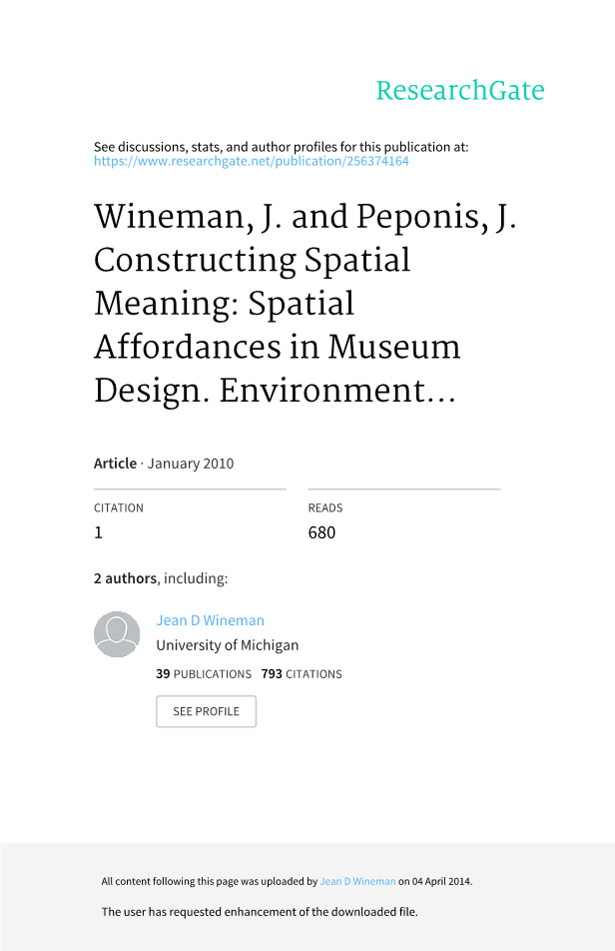
Task: Open the researchgate.net publication URL link
Action: click(x=252, y=161)
